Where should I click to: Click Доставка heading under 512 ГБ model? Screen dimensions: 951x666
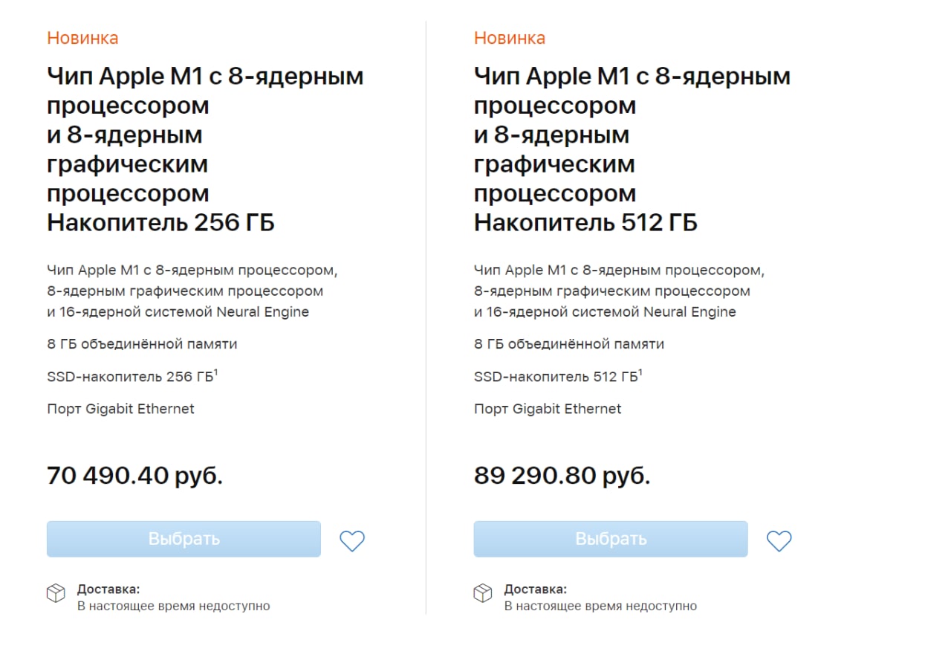pyautogui.click(x=536, y=589)
